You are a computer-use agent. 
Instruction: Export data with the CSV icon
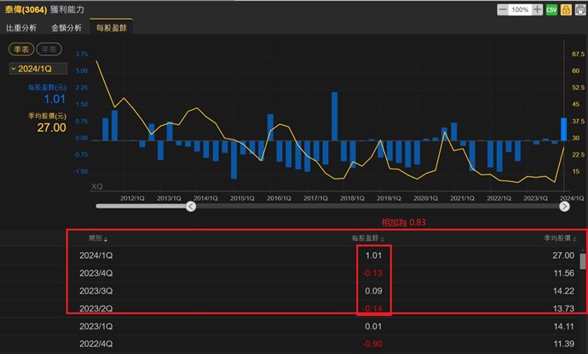coord(551,9)
